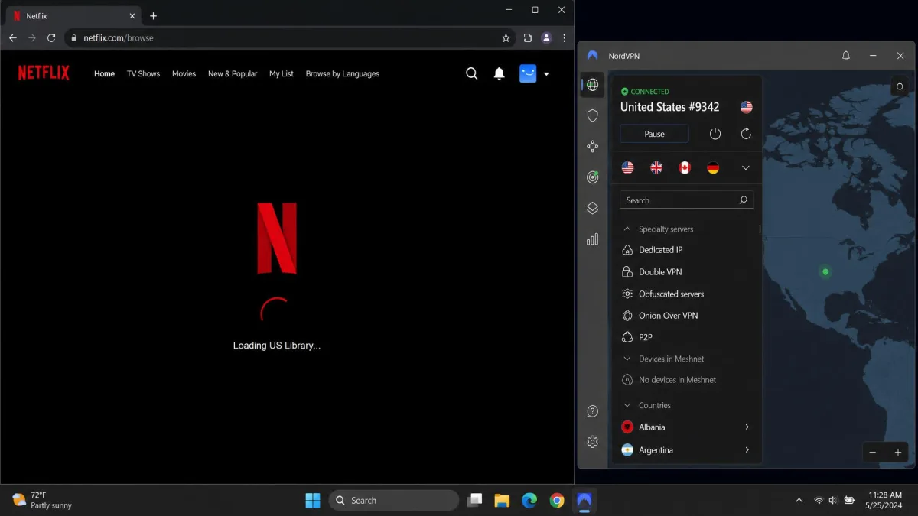Click the Netflix logo in header
Viewport: 918px width, 516px height.
point(44,73)
